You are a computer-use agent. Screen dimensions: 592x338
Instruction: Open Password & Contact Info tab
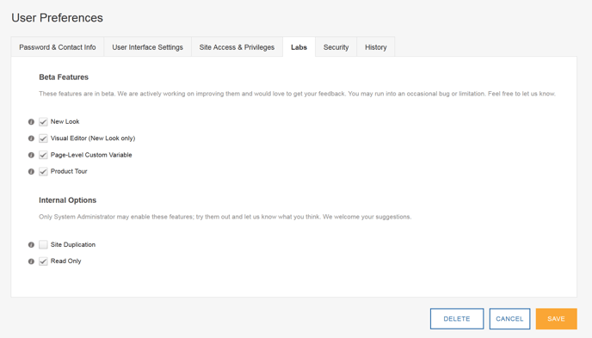pos(58,47)
